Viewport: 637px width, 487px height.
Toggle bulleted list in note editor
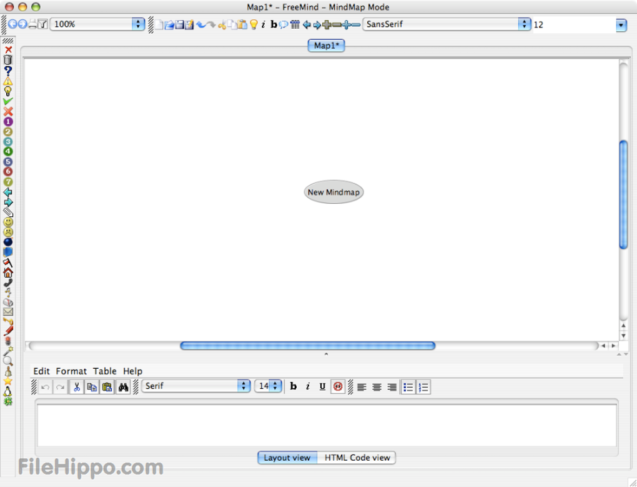[408, 387]
